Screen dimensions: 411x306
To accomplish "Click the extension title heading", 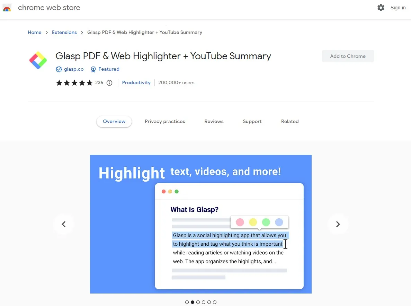I will coord(163,56).
